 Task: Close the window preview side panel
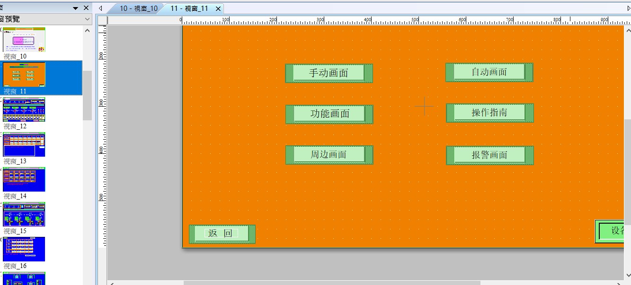pyautogui.click(x=86, y=8)
